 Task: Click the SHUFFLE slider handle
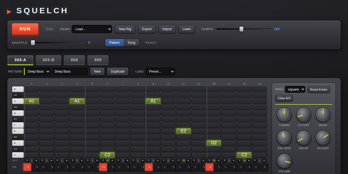(33, 43)
